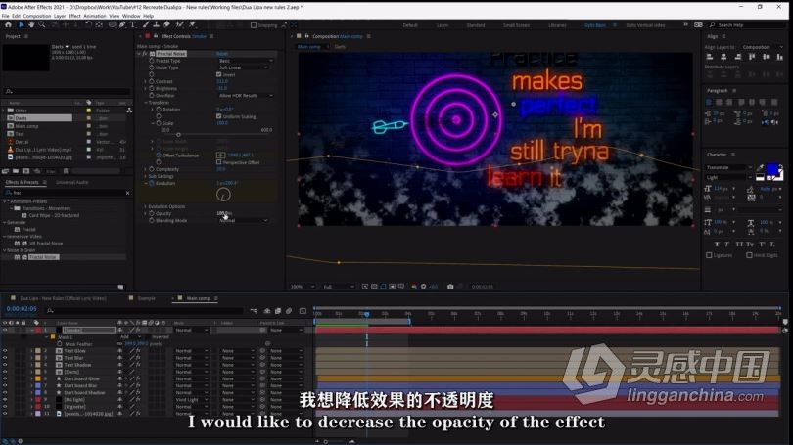Click the Contrast value in Effect Controls

pyautogui.click(x=222, y=81)
